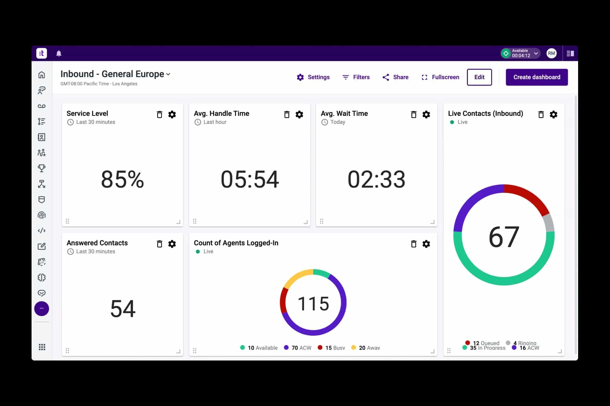Viewport: 610px width, 406px height.
Task: Open the code developer sidebar icon
Action: click(x=42, y=231)
